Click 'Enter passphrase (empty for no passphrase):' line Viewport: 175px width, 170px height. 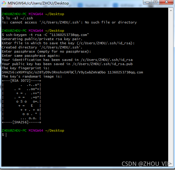point(46,51)
